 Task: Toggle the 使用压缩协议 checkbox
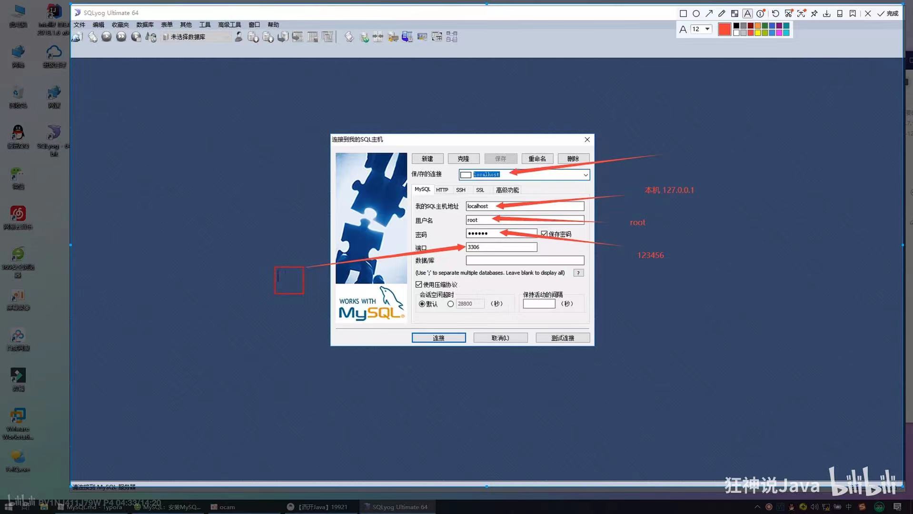pyautogui.click(x=419, y=285)
